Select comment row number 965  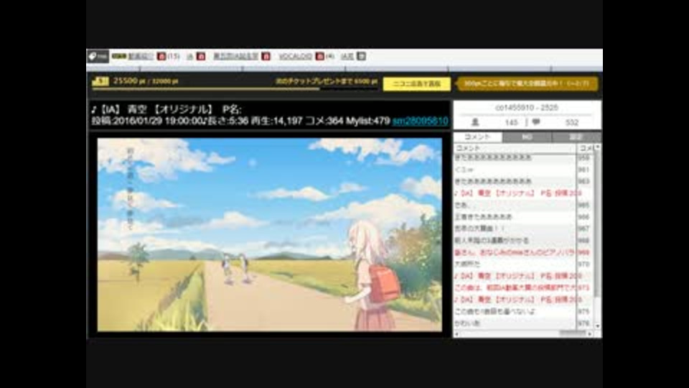[x=523, y=205]
